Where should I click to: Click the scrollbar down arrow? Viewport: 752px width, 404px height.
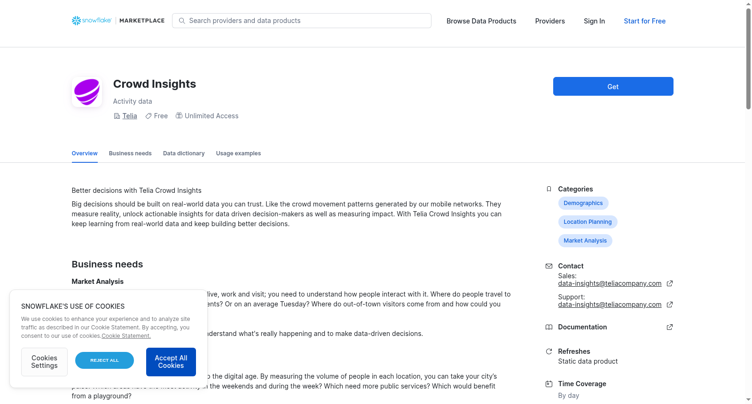coord(748,400)
